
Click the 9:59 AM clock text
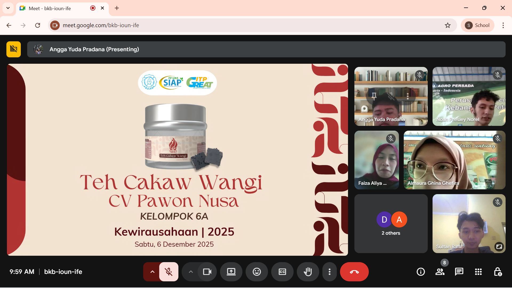point(22,272)
